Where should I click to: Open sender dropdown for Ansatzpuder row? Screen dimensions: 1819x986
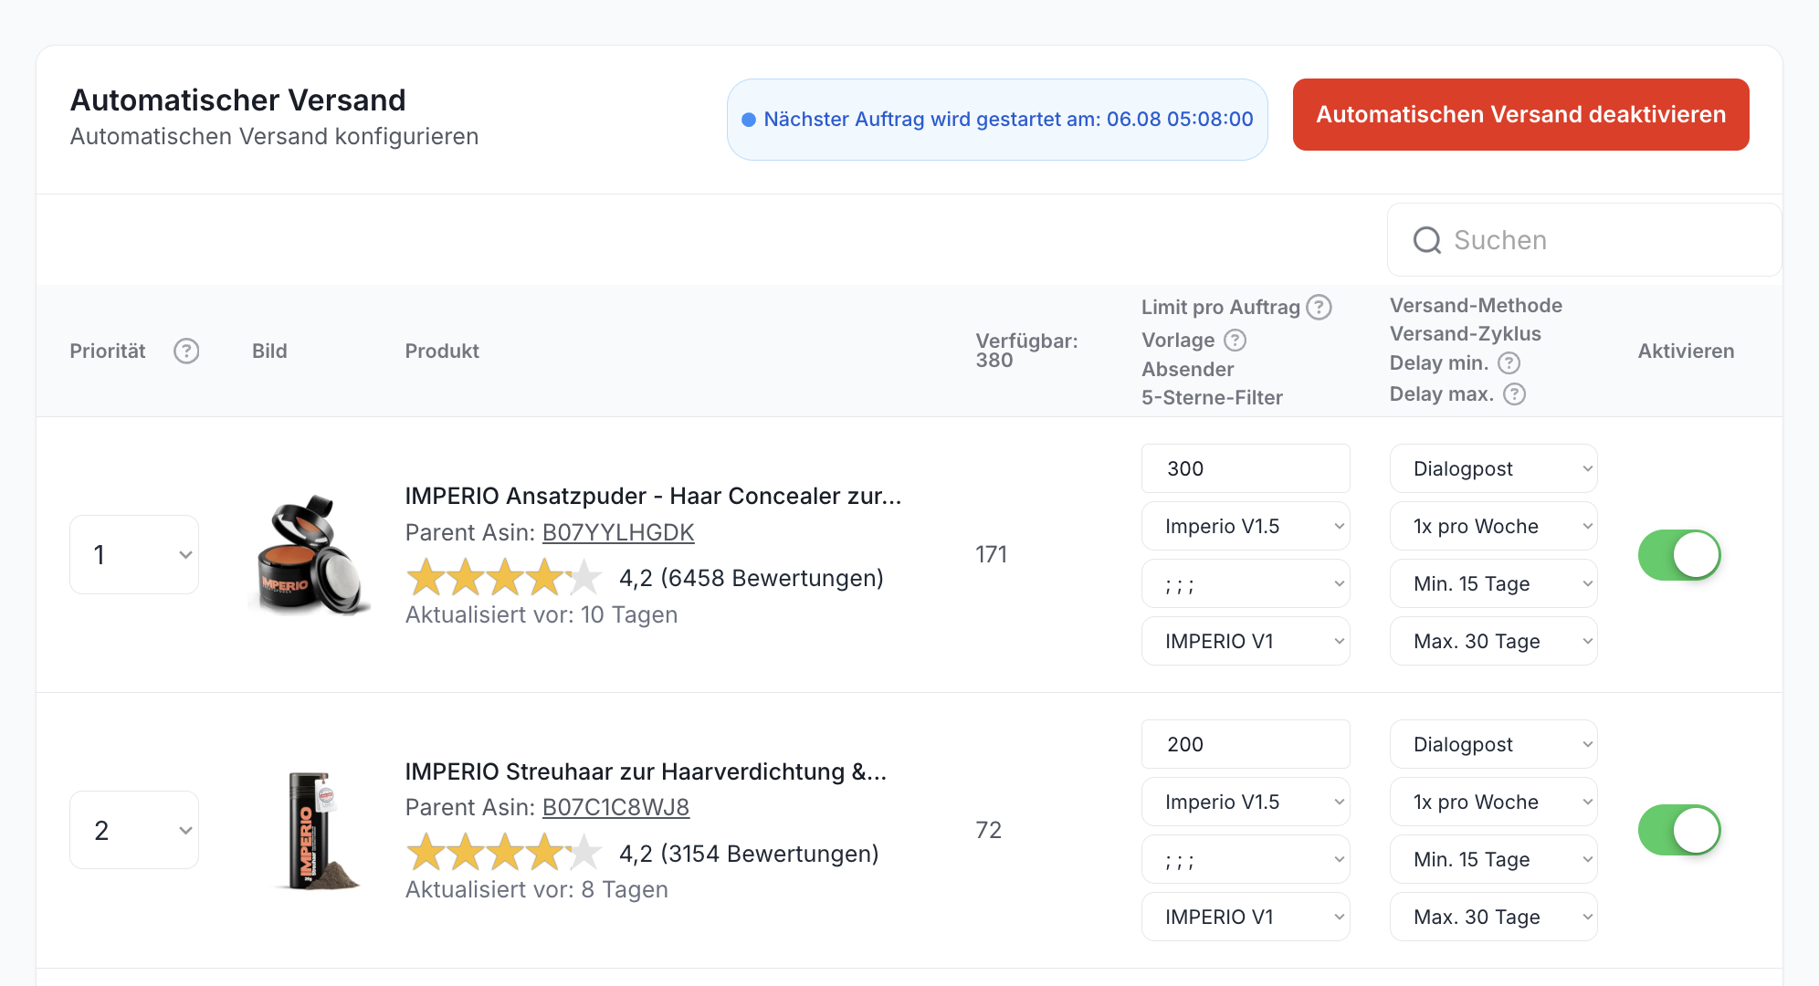point(1246,583)
